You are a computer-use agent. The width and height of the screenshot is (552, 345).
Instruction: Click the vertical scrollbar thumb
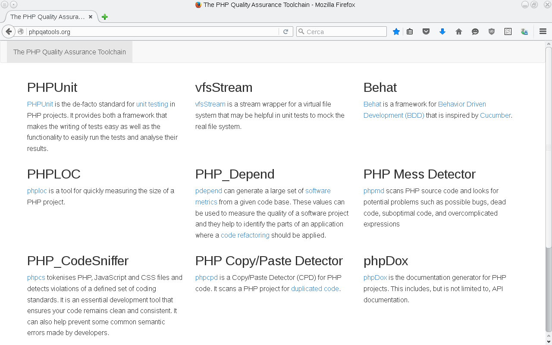point(549,147)
